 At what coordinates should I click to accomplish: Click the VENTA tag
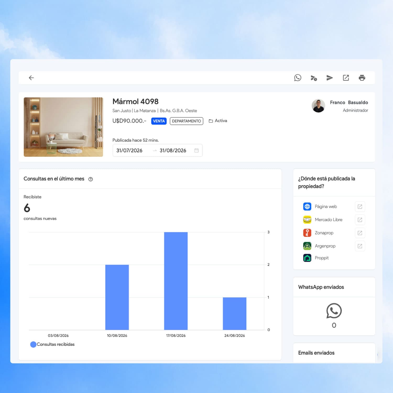click(159, 121)
